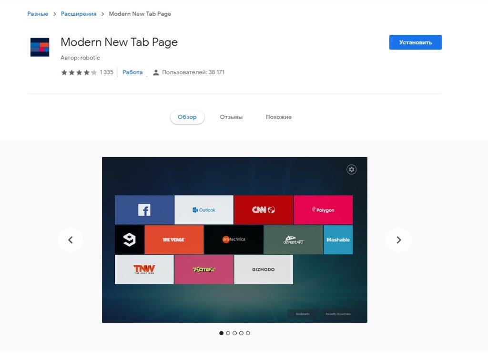This screenshot has width=488, height=358.
Task: Open the settings gear in the preview screenshot
Action: click(x=351, y=169)
